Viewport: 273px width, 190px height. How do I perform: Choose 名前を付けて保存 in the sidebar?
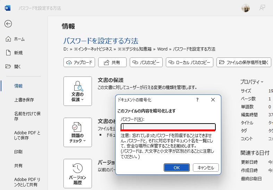[27, 116]
